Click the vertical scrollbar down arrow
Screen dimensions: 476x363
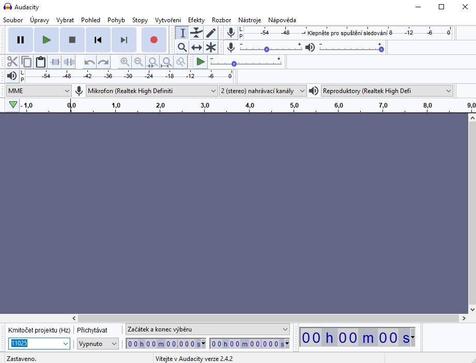[472, 310]
